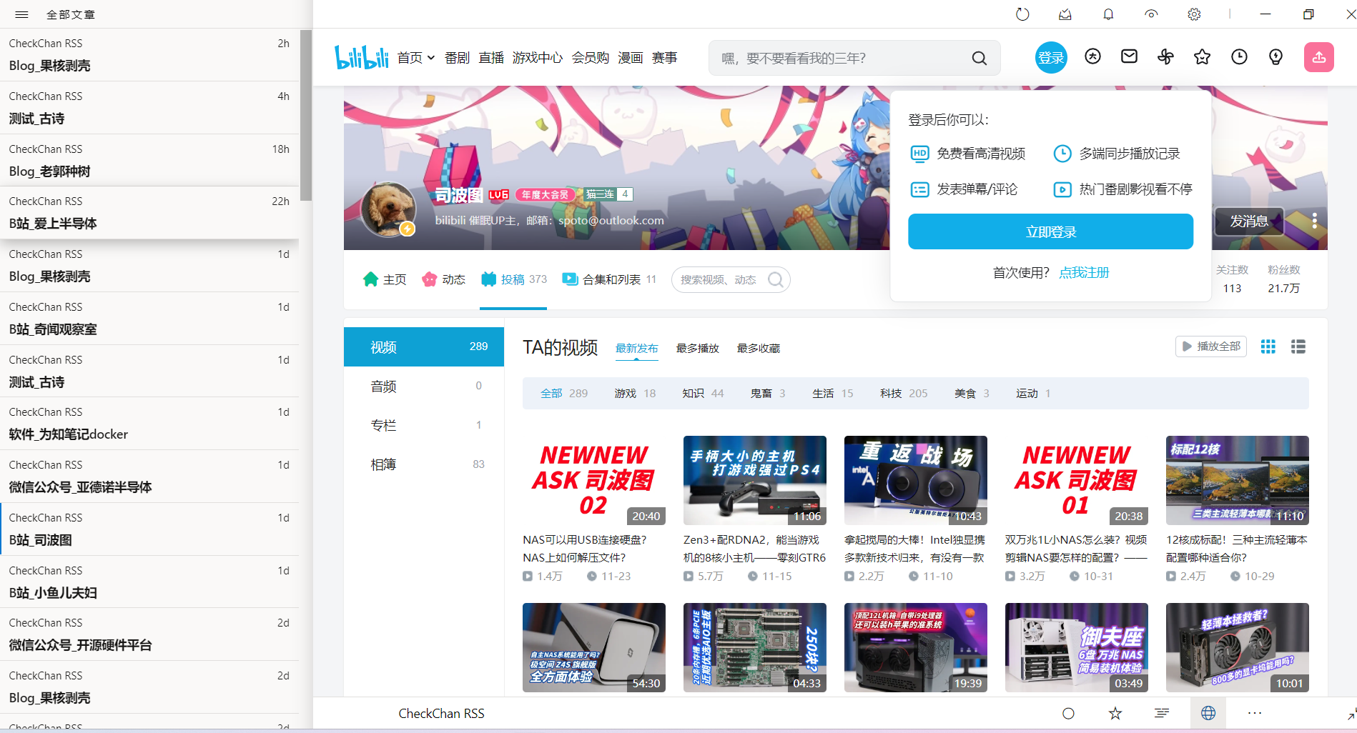Open the bilibili messages envelope icon

[x=1129, y=56]
